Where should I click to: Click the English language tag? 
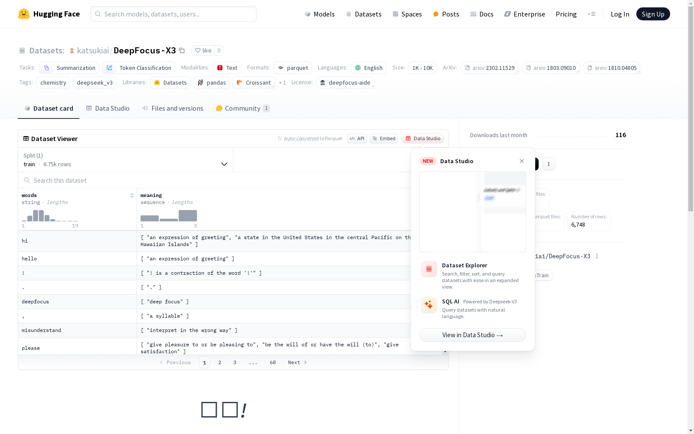369,68
